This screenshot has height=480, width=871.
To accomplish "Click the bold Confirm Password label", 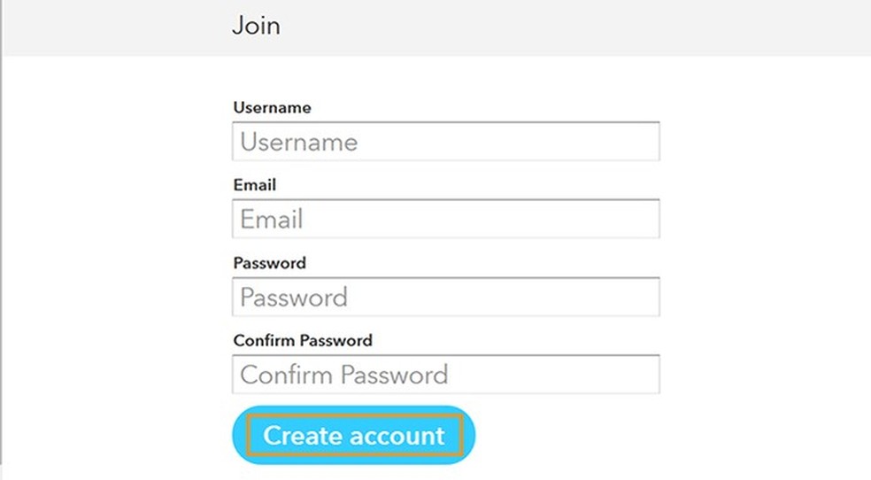I will tap(303, 340).
